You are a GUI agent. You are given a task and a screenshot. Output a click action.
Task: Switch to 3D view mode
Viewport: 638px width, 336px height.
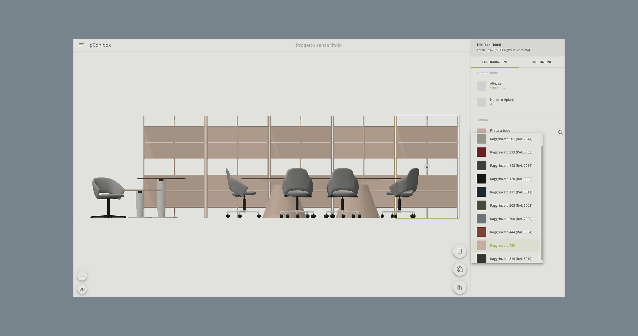[x=82, y=289]
